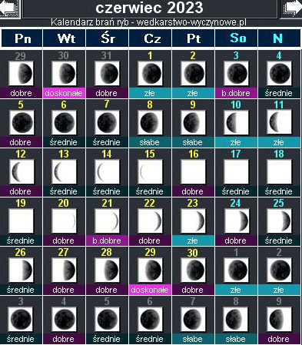Open the wedkarstwo-wyczynowe.pl calendar link
The width and height of the screenshot is (302, 345).
coord(148,22)
